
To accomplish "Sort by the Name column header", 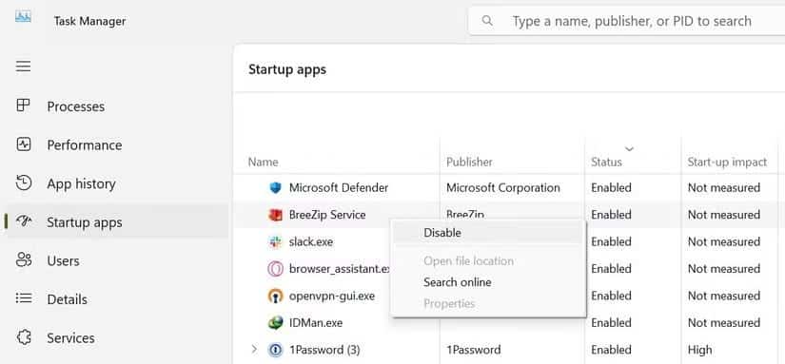I will pos(264,162).
